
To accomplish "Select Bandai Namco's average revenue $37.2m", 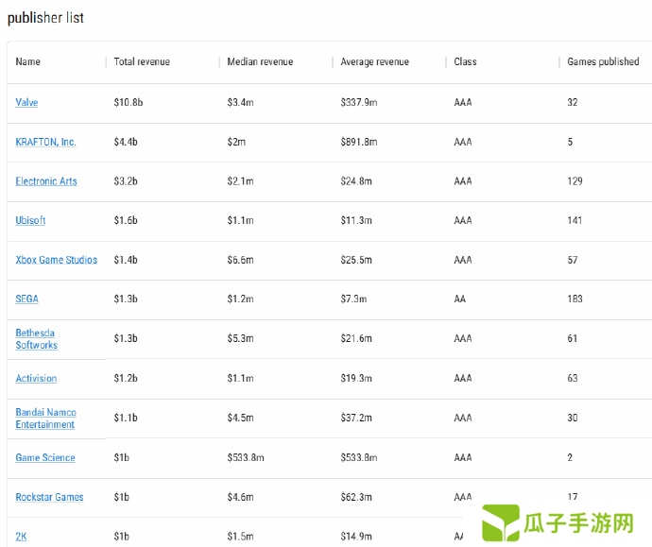I will point(356,418).
